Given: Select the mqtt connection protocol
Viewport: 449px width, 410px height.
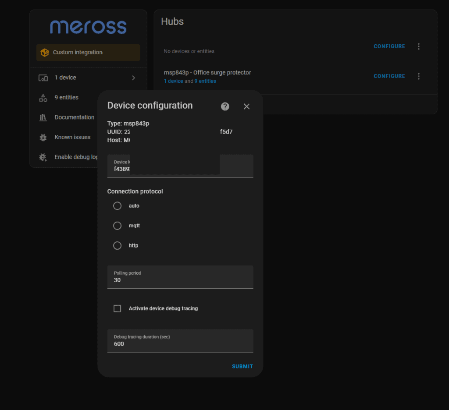Looking at the screenshot, I should coord(117,226).
